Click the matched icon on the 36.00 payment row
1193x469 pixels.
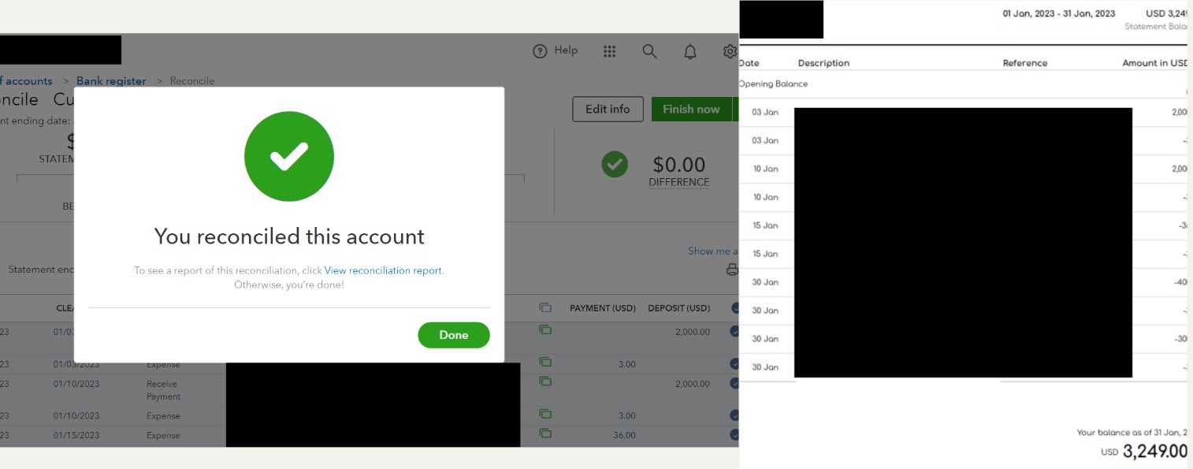point(545,433)
